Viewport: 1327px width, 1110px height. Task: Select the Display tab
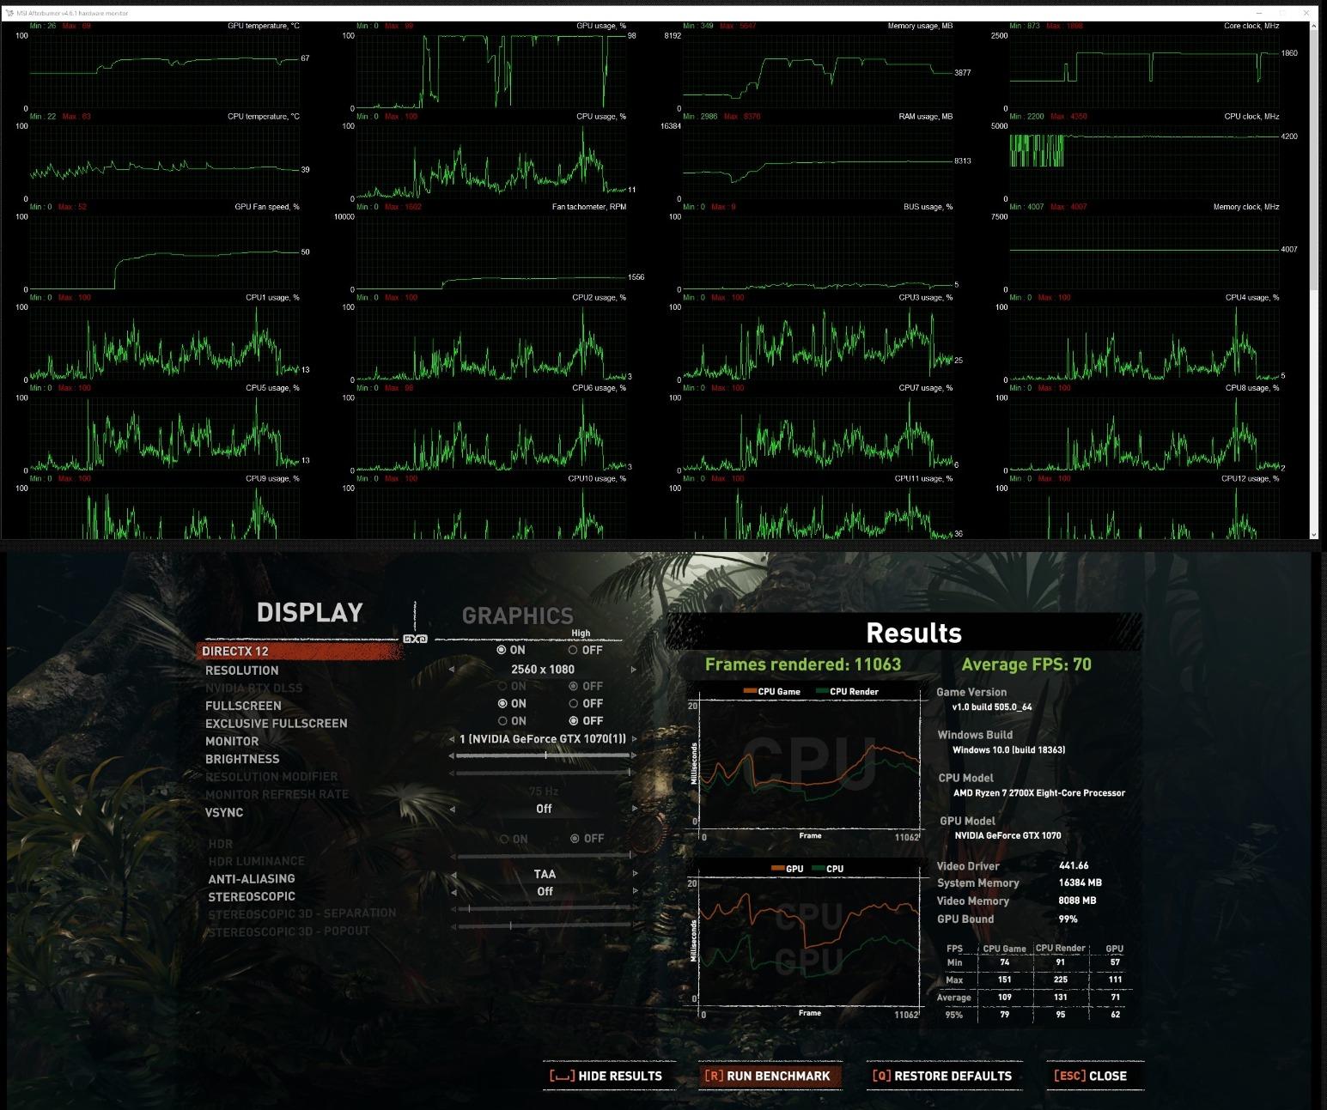pos(309,612)
